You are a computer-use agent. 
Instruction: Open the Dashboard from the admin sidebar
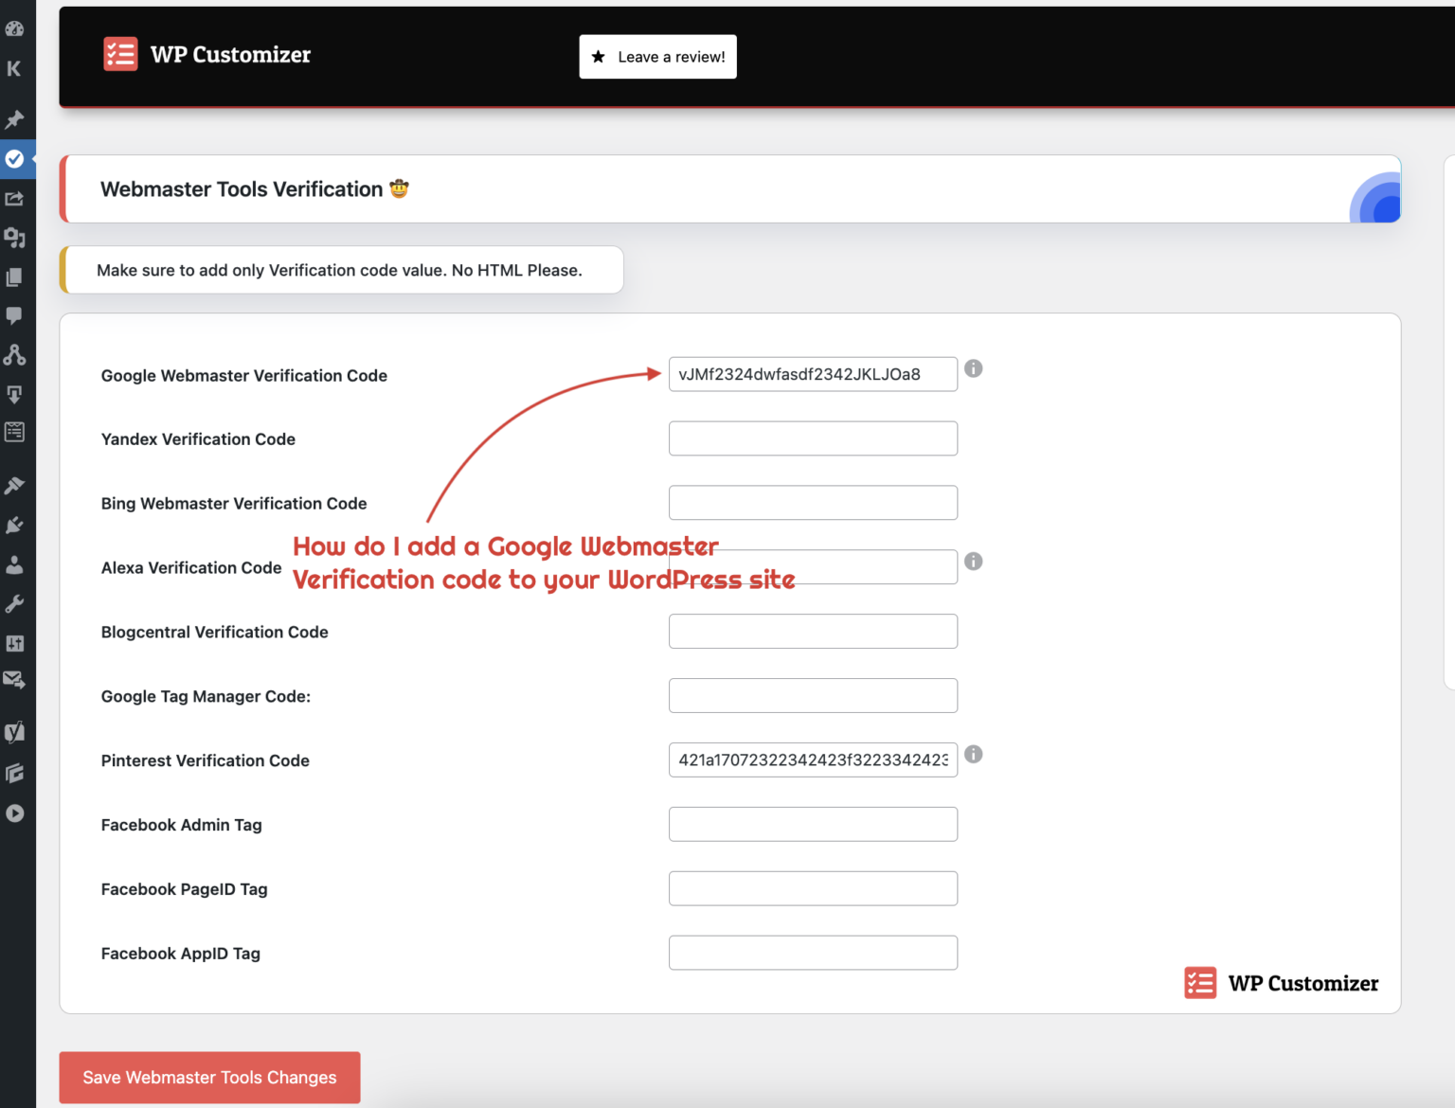[15, 28]
